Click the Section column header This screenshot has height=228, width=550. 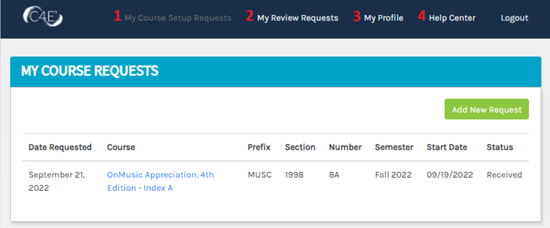300,147
